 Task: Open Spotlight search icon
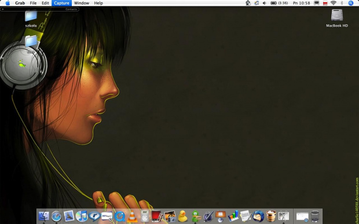[x=351, y=3]
